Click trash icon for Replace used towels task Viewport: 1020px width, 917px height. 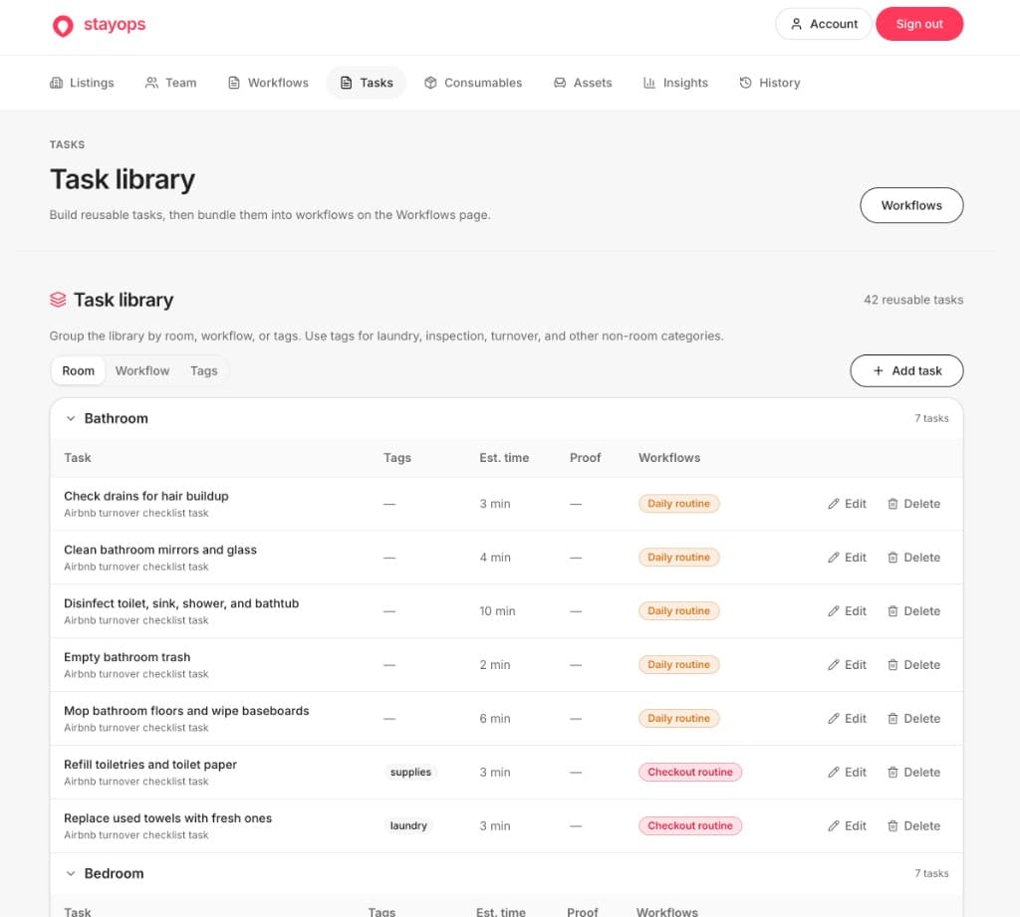point(892,825)
